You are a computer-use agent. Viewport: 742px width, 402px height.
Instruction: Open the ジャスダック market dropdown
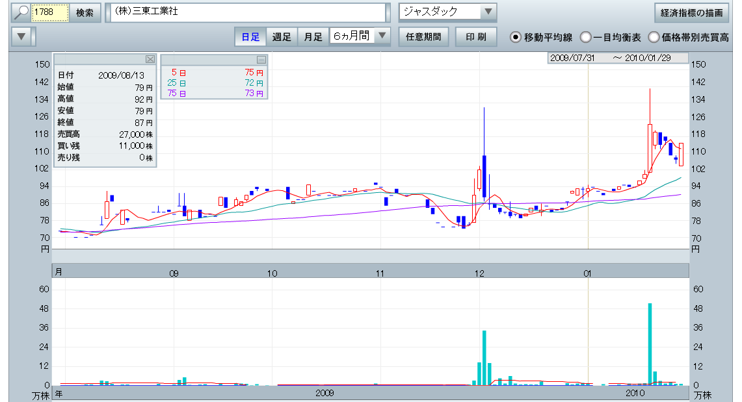tap(487, 12)
